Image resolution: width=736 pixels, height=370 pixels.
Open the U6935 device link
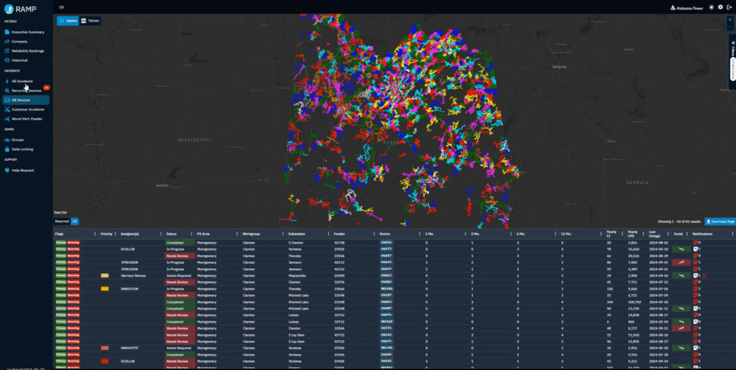(x=386, y=243)
